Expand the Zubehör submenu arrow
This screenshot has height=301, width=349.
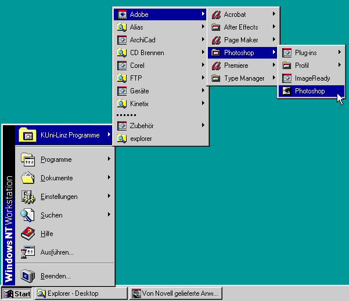click(x=203, y=125)
